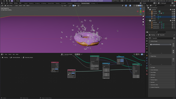Add shape key with plus button
The image size is (176, 99).
(x=173, y=59)
